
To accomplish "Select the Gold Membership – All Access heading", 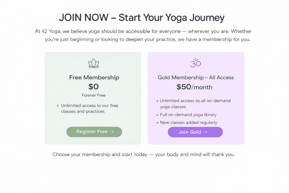I will [196, 77].
